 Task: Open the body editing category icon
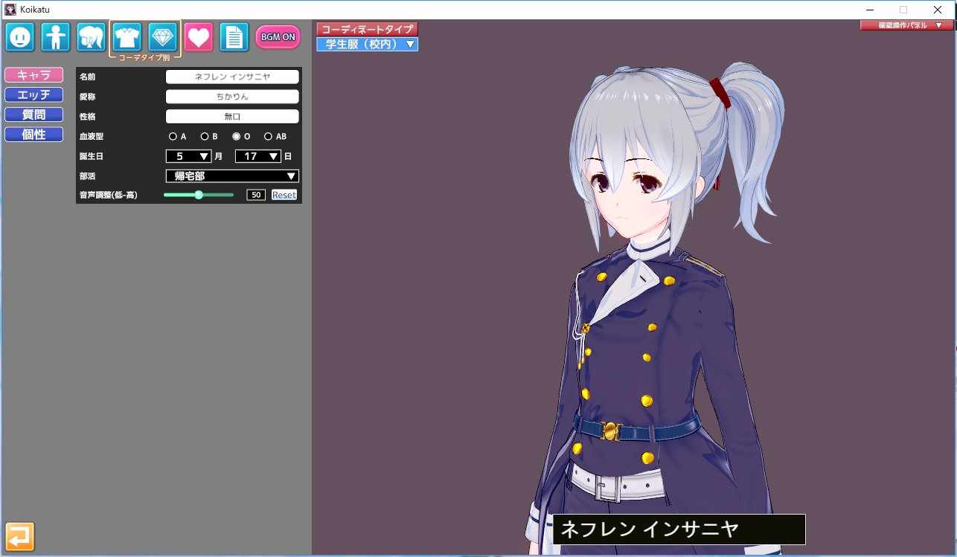click(56, 36)
